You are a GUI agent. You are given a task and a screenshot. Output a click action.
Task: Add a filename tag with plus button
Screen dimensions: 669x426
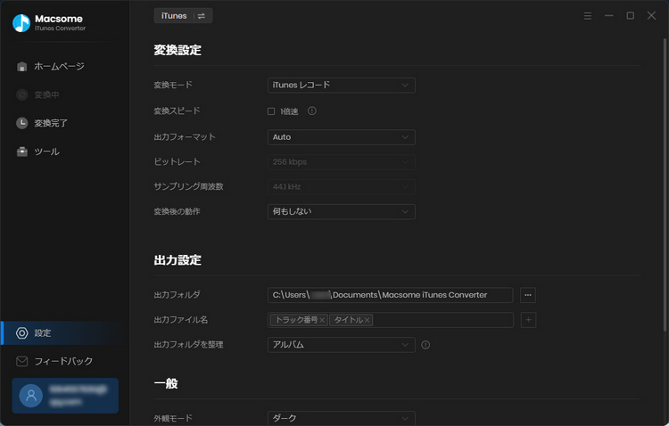coord(528,320)
